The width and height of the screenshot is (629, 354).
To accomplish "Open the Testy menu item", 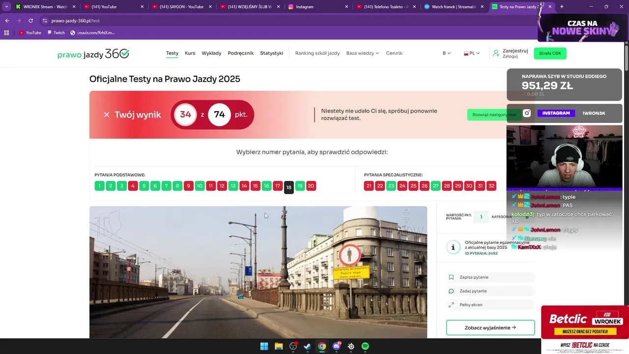I will [x=172, y=53].
